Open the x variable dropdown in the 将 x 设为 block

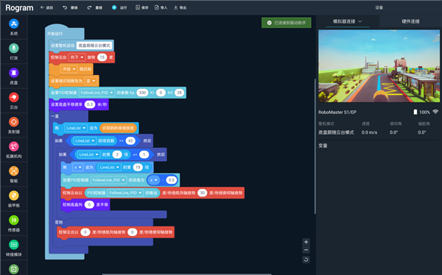pyautogui.click(x=78, y=167)
